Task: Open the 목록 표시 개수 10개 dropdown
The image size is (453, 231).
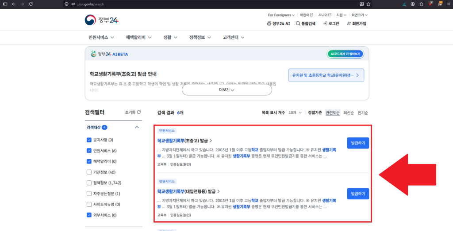Action: point(295,112)
